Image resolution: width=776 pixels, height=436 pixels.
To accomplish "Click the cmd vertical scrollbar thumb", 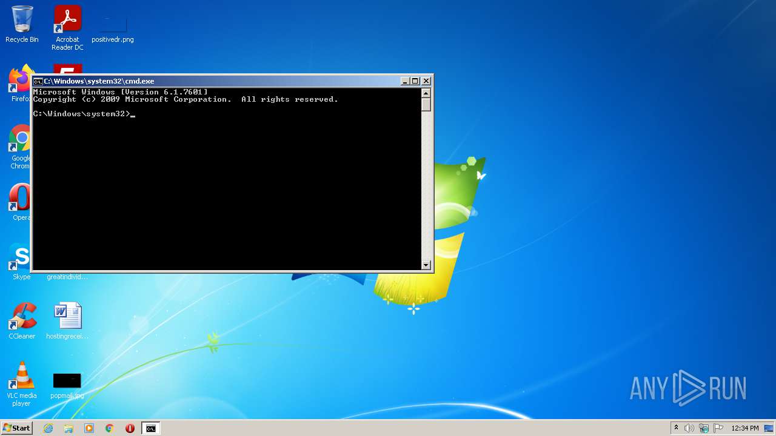I will pyautogui.click(x=426, y=104).
